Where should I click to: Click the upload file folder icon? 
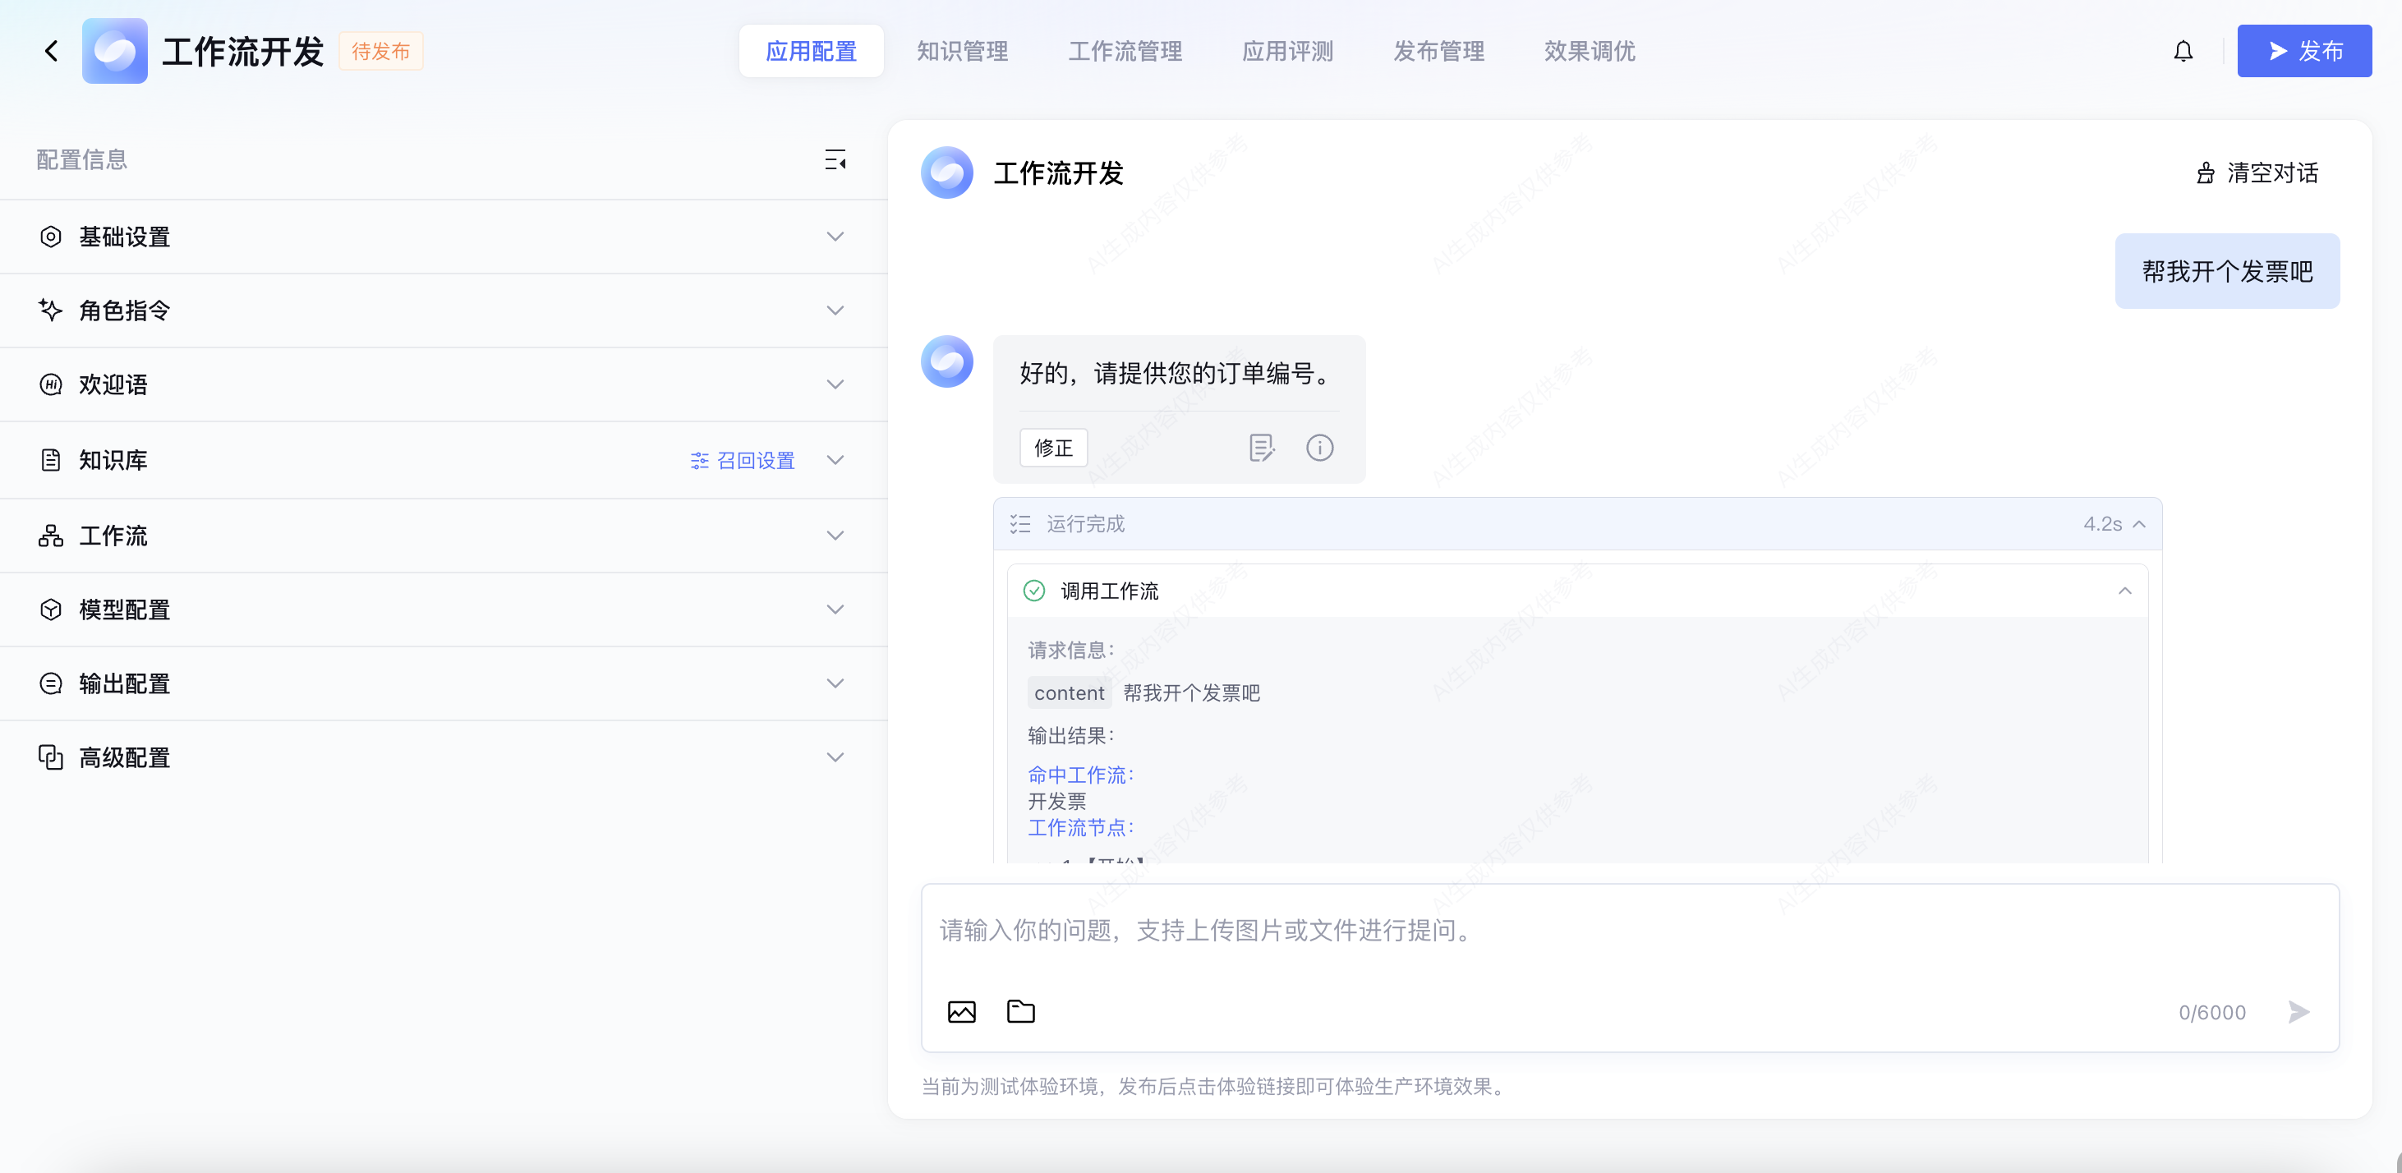pyautogui.click(x=1021, y=1012)
